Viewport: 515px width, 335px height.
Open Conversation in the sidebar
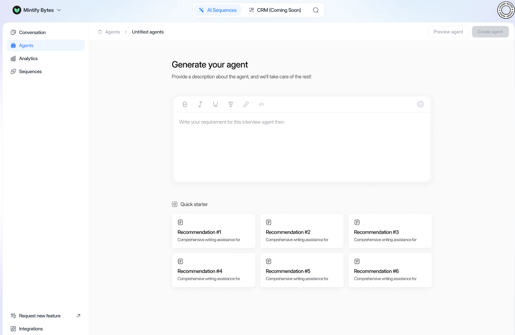click(32, 32)
